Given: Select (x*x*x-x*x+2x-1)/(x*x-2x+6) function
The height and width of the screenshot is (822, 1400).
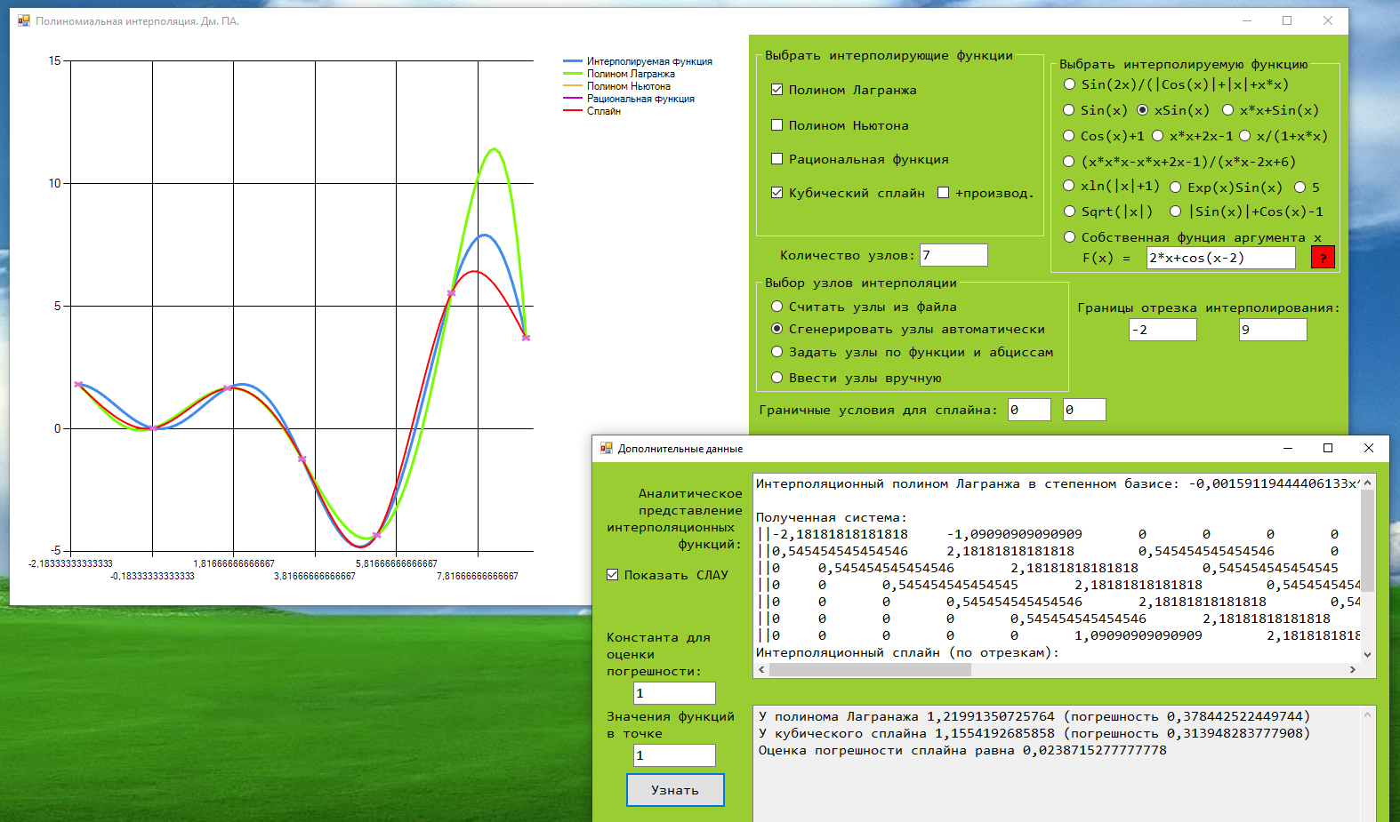Looking at the screenshot, I should (1069, 162).
